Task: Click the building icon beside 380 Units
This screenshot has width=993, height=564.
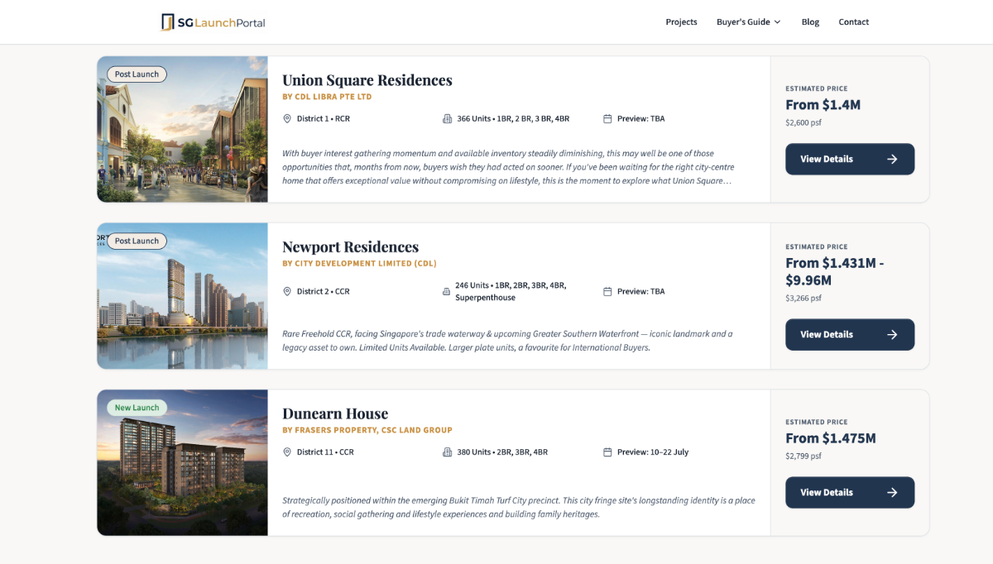Action: click(x=448, y=452)
